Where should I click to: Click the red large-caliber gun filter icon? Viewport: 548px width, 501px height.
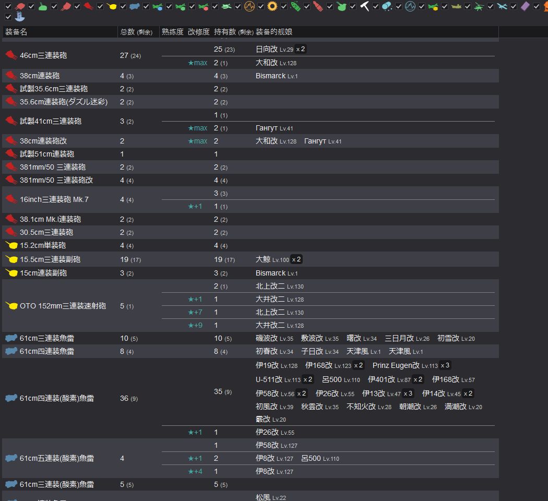[x=88, y=6]
